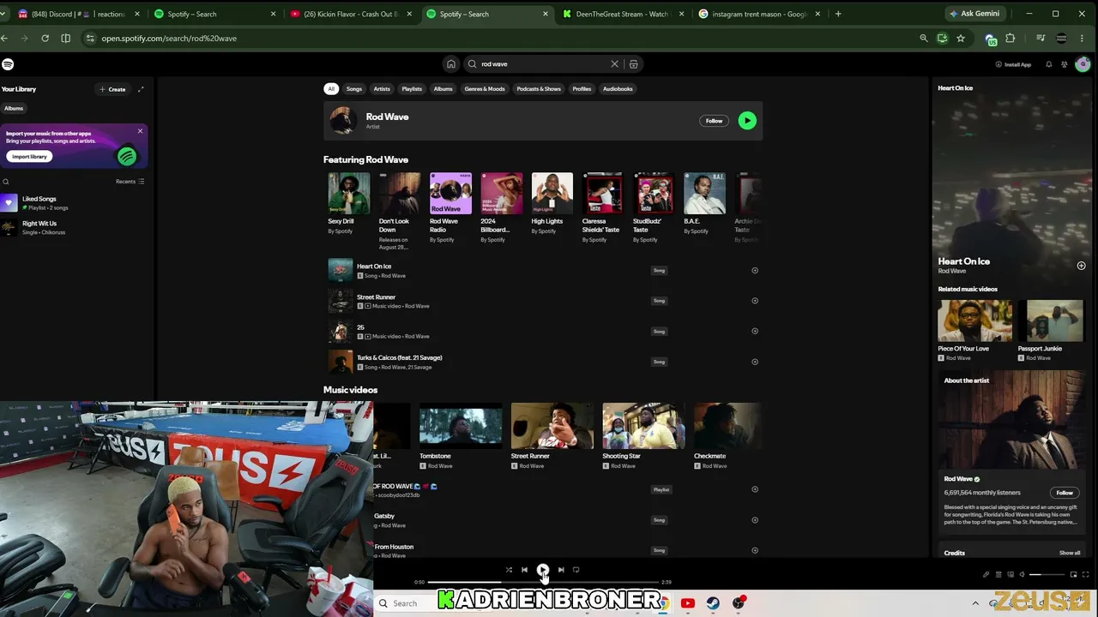Skip to next track
This screenshot has height=617, width=1098.
tap(561, 570)
